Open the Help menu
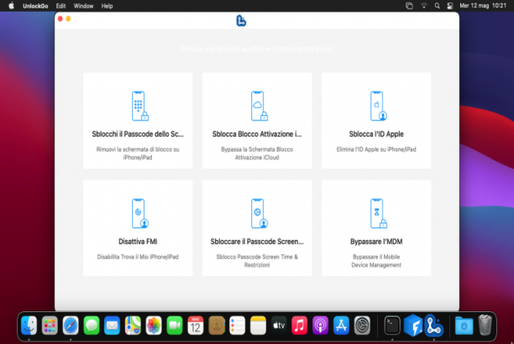514x344 pixels. point(107,6)
